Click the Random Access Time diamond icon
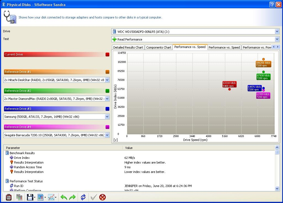The width and height of the screenshot is (283, 203). click(x=12, y=167)
